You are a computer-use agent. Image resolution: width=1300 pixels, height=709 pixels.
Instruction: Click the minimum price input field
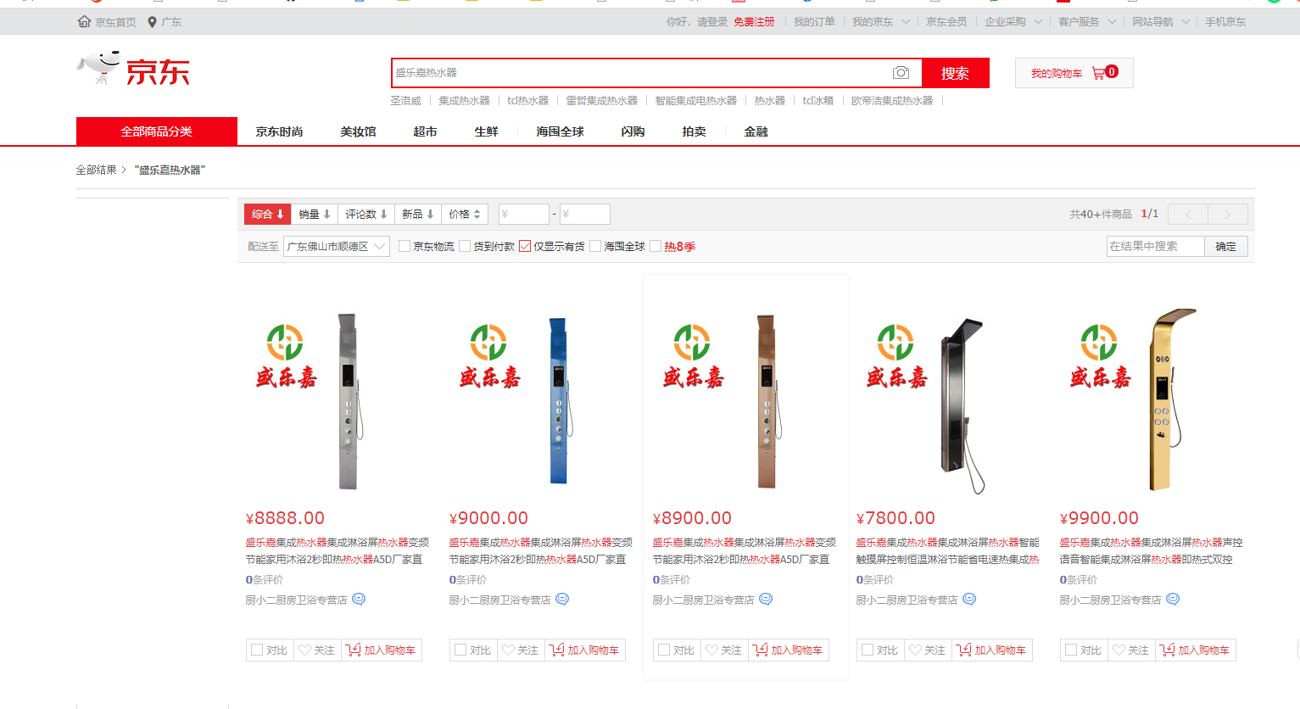point(523,215)
